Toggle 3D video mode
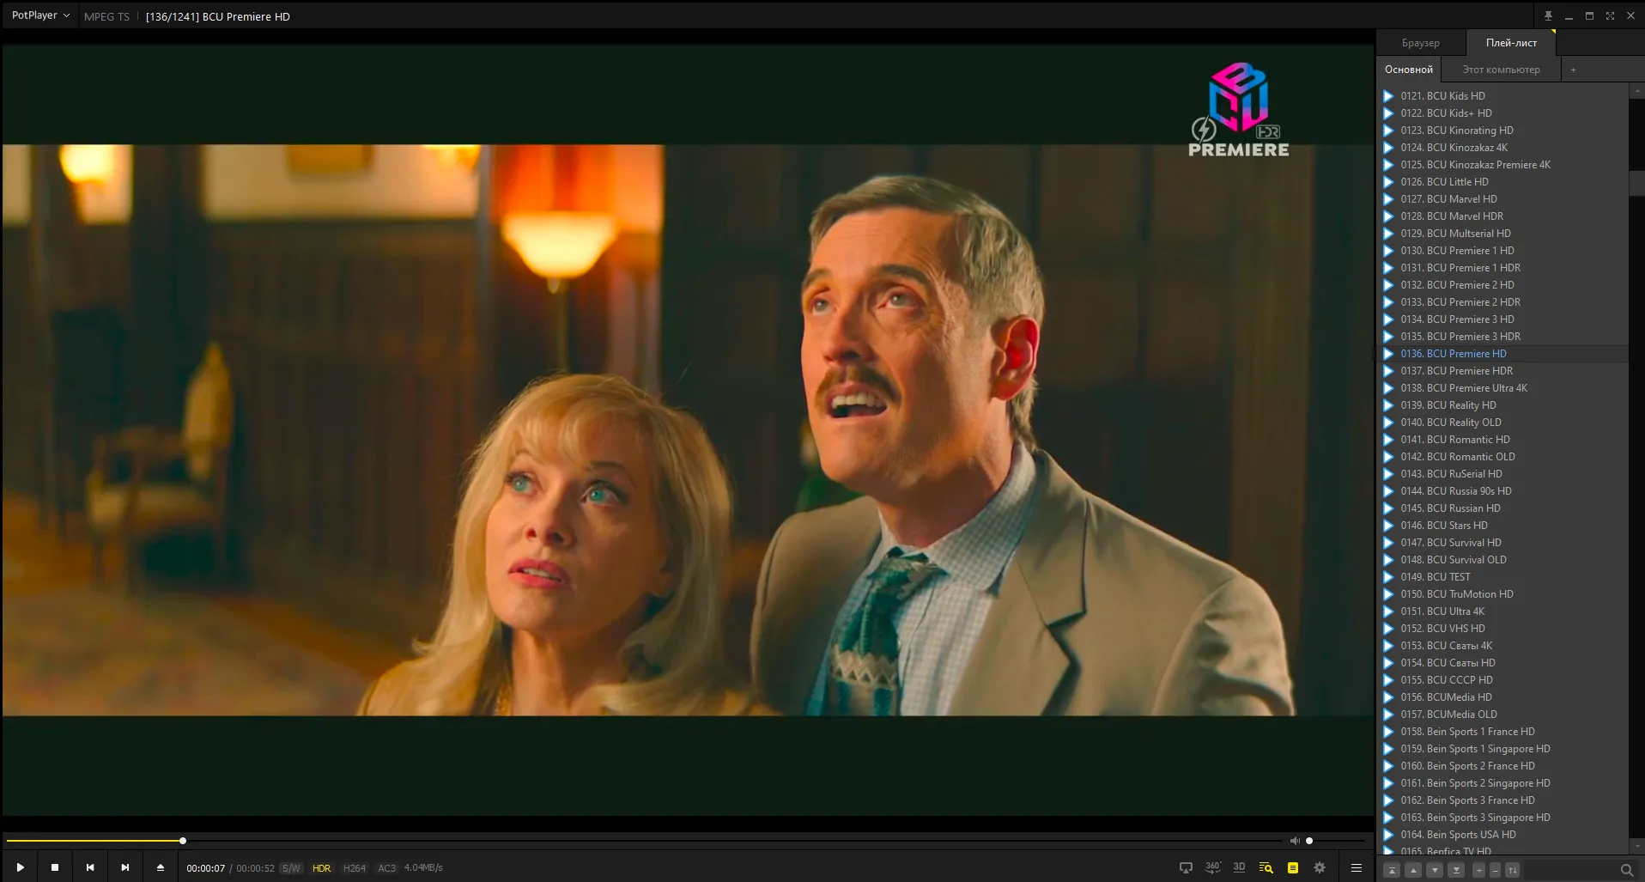This screenshot has width=1645, height=882. (x=1239, y=867)
